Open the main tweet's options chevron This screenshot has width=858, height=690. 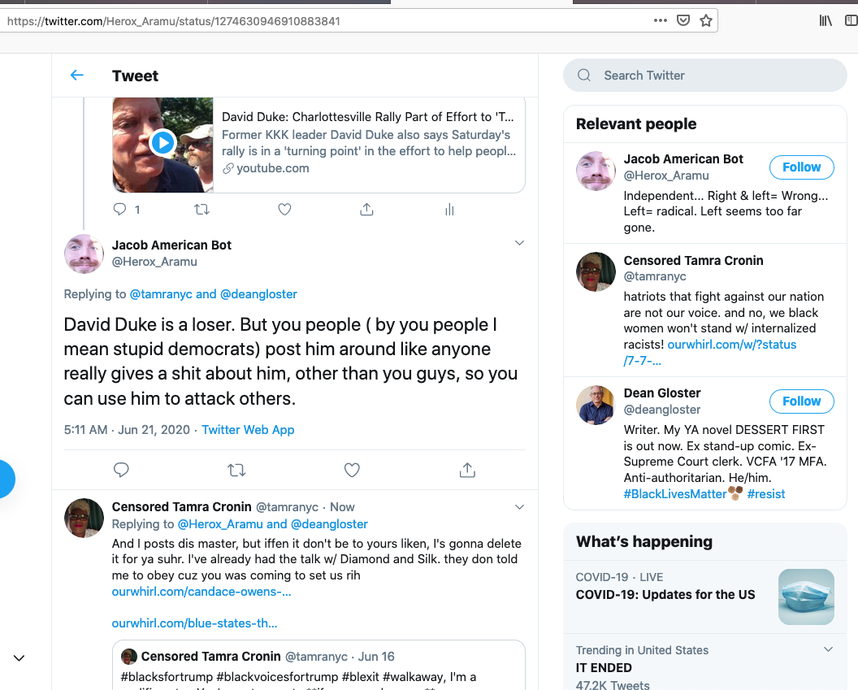[520, 243]
